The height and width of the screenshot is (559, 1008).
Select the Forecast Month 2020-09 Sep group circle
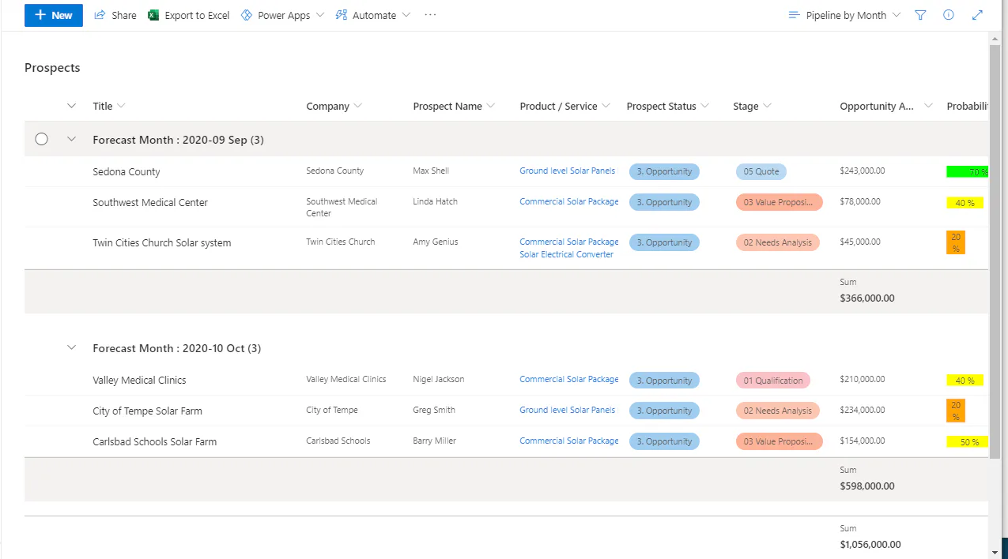(42, 139)
